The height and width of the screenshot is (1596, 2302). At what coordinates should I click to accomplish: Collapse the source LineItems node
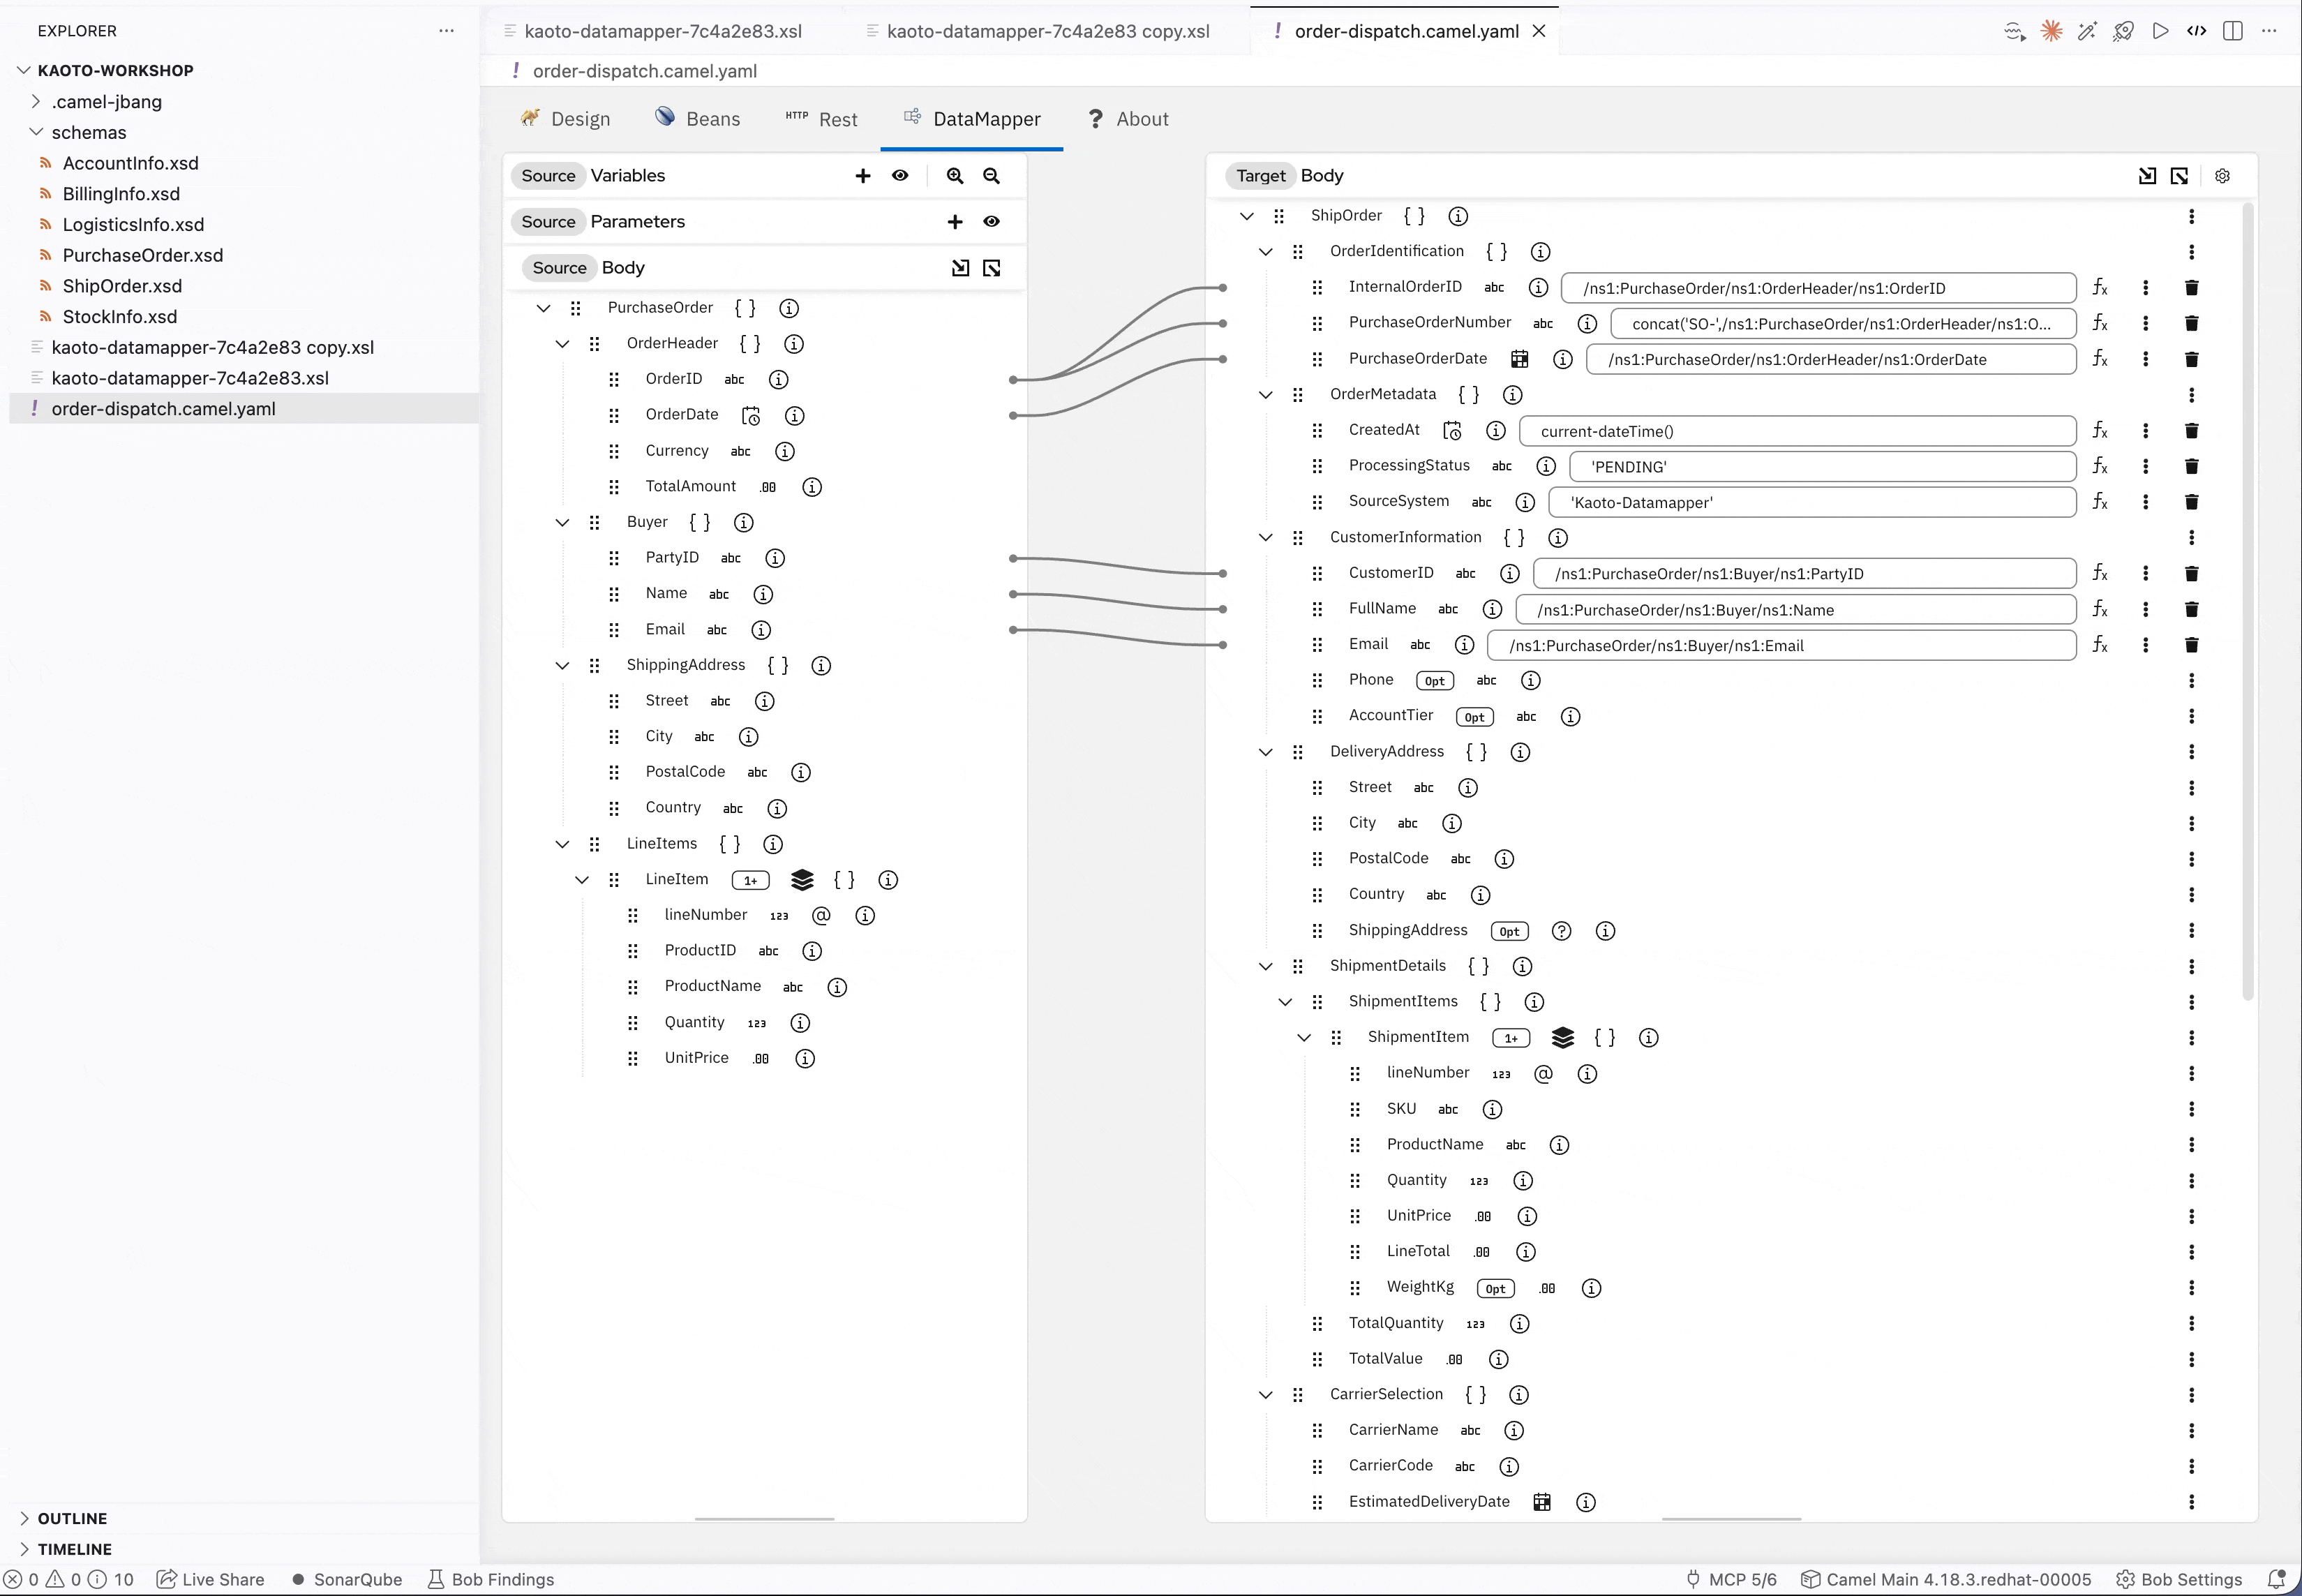(562, 844)
